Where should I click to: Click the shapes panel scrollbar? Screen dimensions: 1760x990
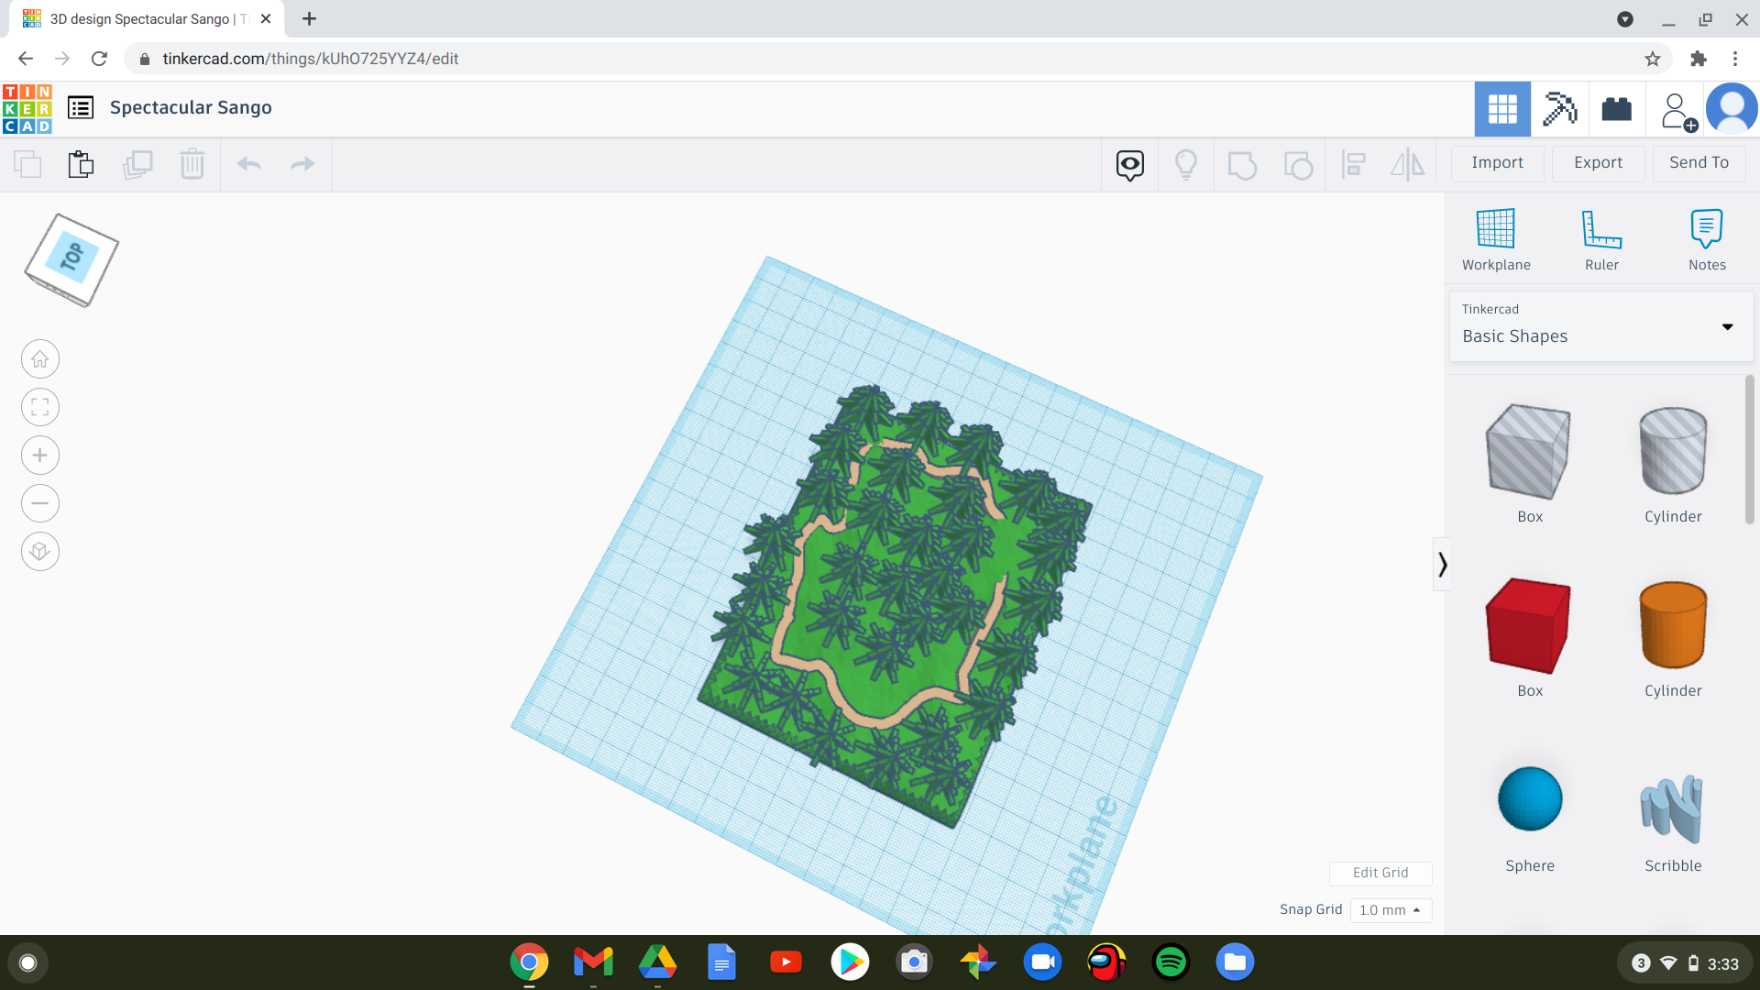[x=1749, y=449]
